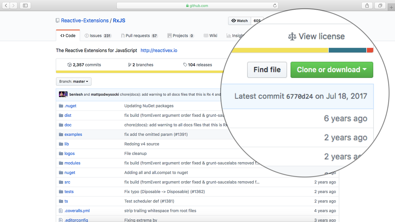Open the .editorconfig file

tap(76, 220)
